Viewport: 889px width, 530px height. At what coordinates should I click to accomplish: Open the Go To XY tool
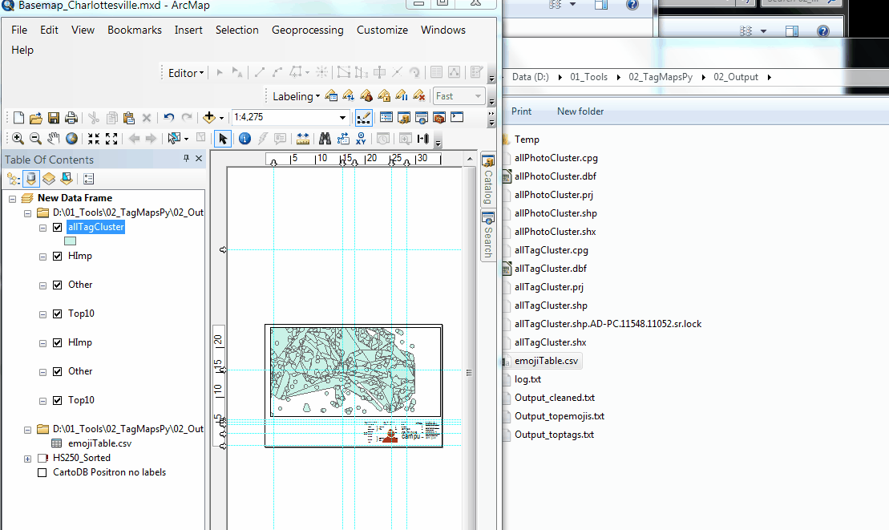tap(361, 138)
